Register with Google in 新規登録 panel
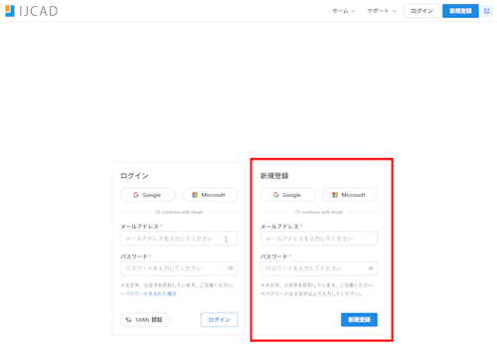497x361 pixels. click(288, 195)
